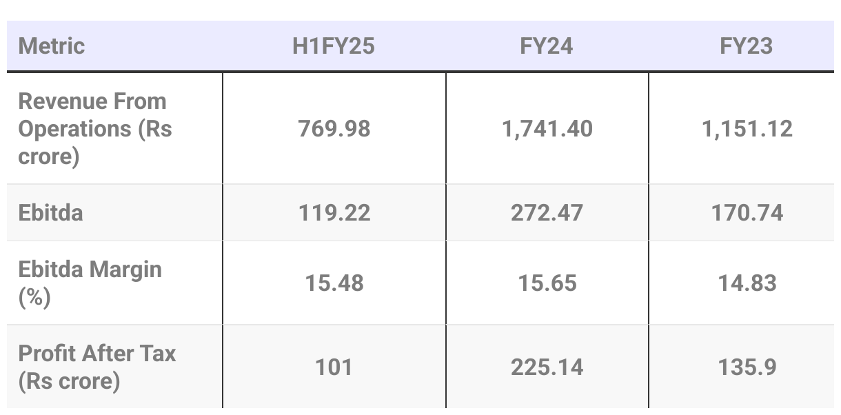Select the Ebitda Margin (%) row label
The image size is (841, 415).
pyautogui.click(x=90, y=283)
